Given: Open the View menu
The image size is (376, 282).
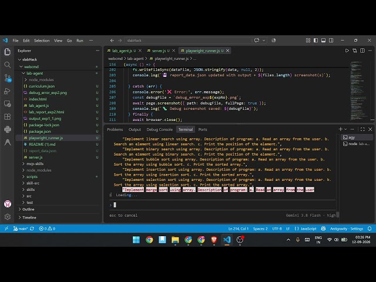Looking at the screenshot, I should [x=58, y=41].
